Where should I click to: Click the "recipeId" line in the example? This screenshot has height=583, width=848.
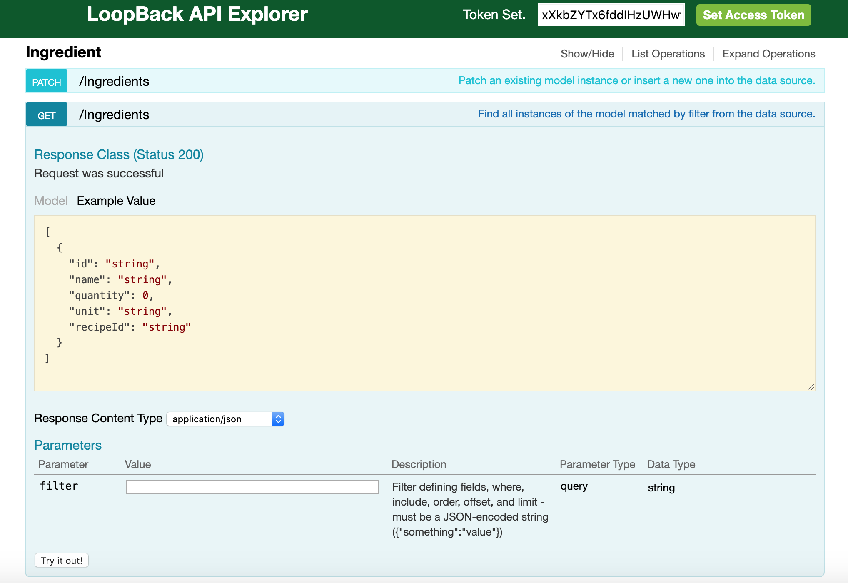(x=130, y=327)
